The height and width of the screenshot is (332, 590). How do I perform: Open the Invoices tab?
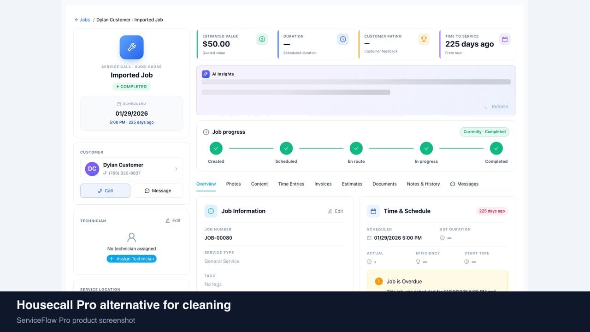coord(323,184)
